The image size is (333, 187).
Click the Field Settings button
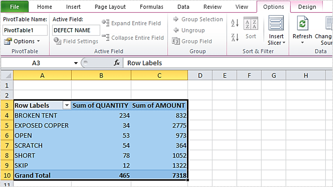(76, 41)
